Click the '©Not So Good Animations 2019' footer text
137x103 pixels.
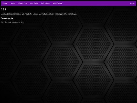(12, 22)
